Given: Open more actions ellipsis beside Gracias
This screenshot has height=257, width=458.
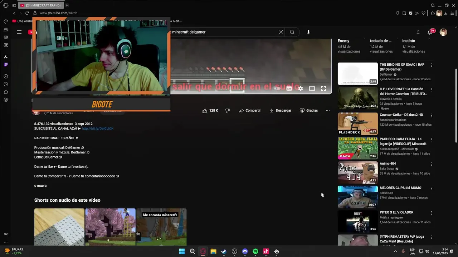Looking at the screenshot, I should tap(328, 111).
